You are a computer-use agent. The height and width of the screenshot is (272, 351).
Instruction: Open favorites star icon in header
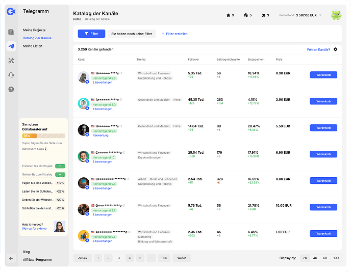(x=229, y=15)
